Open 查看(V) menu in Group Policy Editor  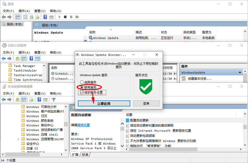point(40,94)
